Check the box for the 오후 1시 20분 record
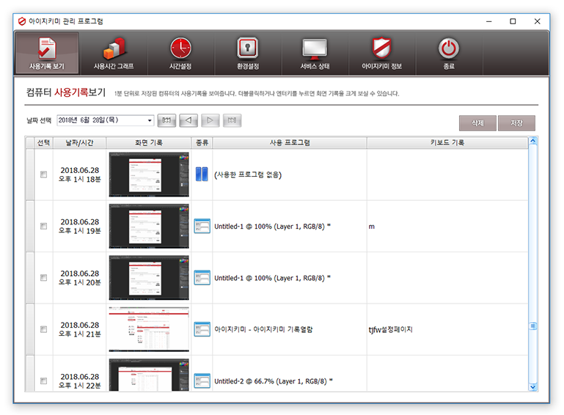This screenshot has width=564, height=415. click(43, 278)
